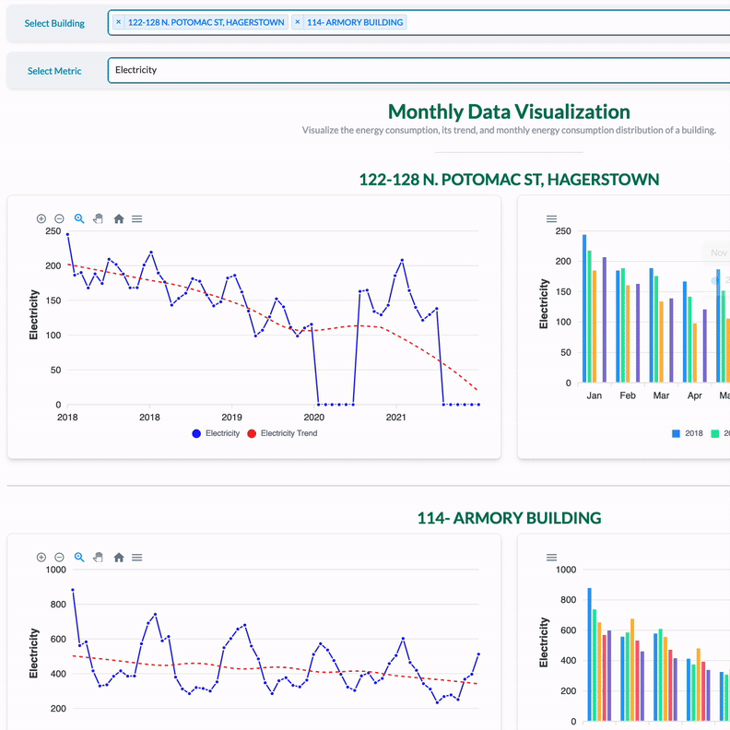
Task: Zoom in on the Potomac St line chart
Action: [x=41, y=218]
